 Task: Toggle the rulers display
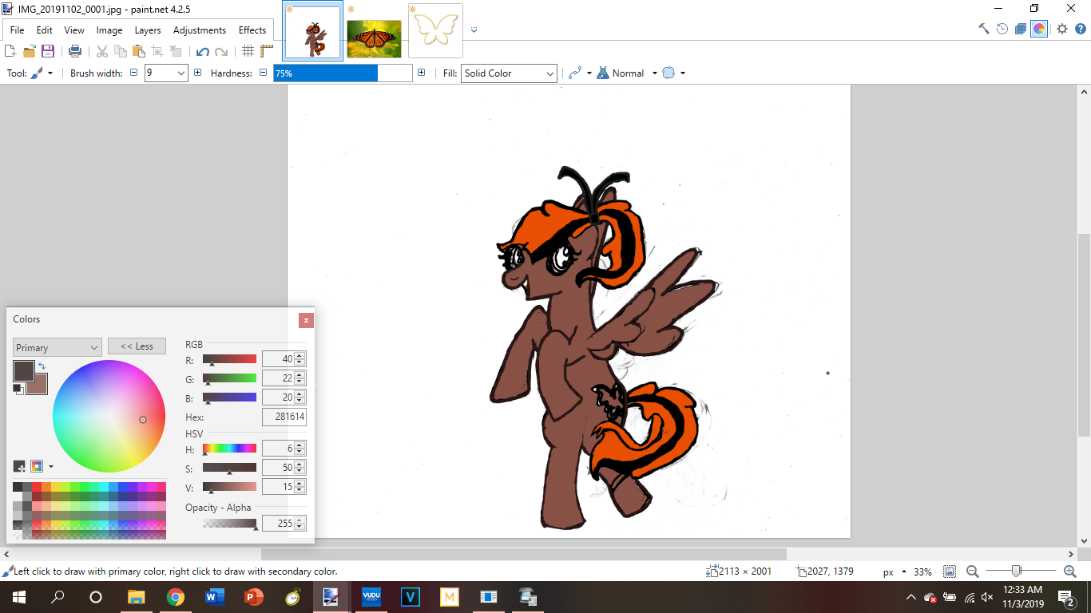tap(267, 51)
